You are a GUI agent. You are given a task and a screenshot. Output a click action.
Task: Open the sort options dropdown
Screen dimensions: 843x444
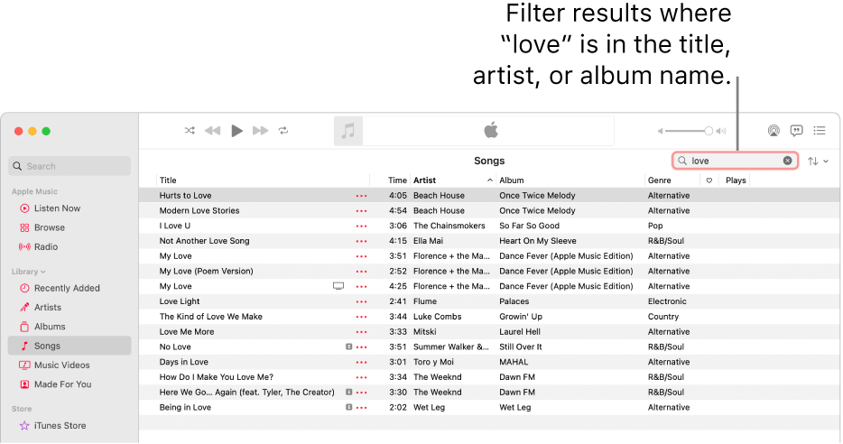click(818, 161)
